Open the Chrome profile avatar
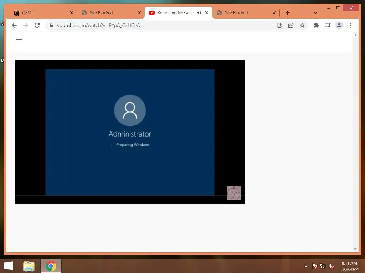This screenshot has width=365, height=273. click(339, 25)
